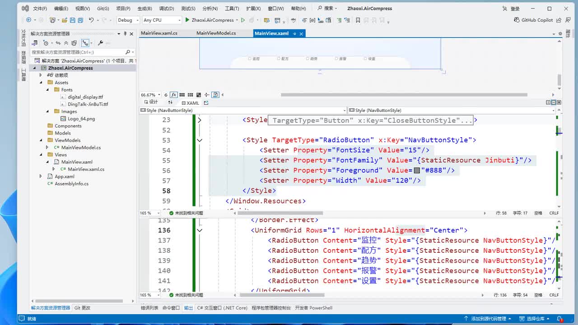This screenshot has height=325, width=578.
Task: Switch to the 设计 design pane tab
Action: point(150,102)
